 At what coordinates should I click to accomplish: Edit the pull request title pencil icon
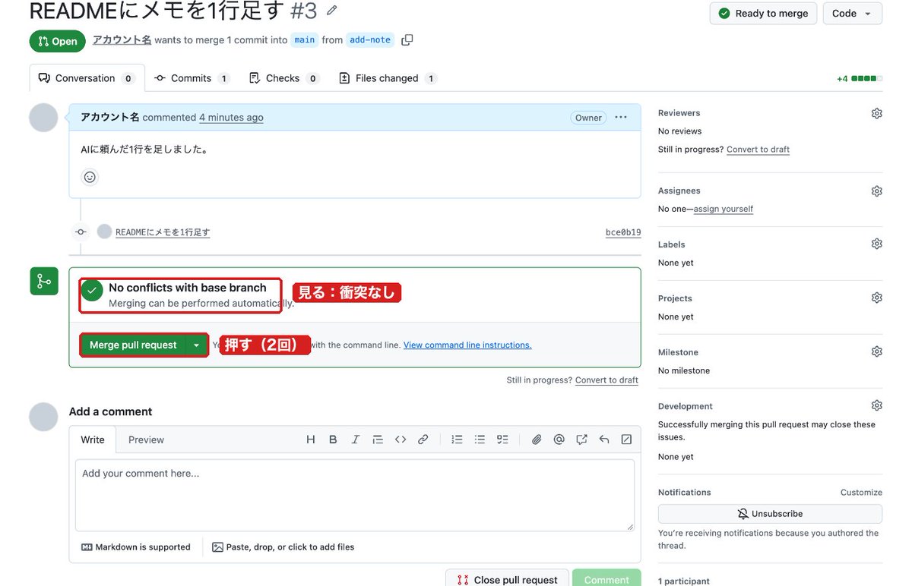[x=331, y=11]
